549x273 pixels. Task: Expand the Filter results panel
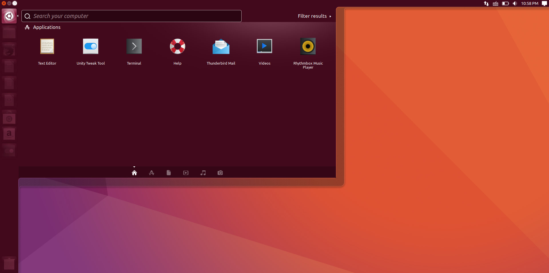[315, 16]
